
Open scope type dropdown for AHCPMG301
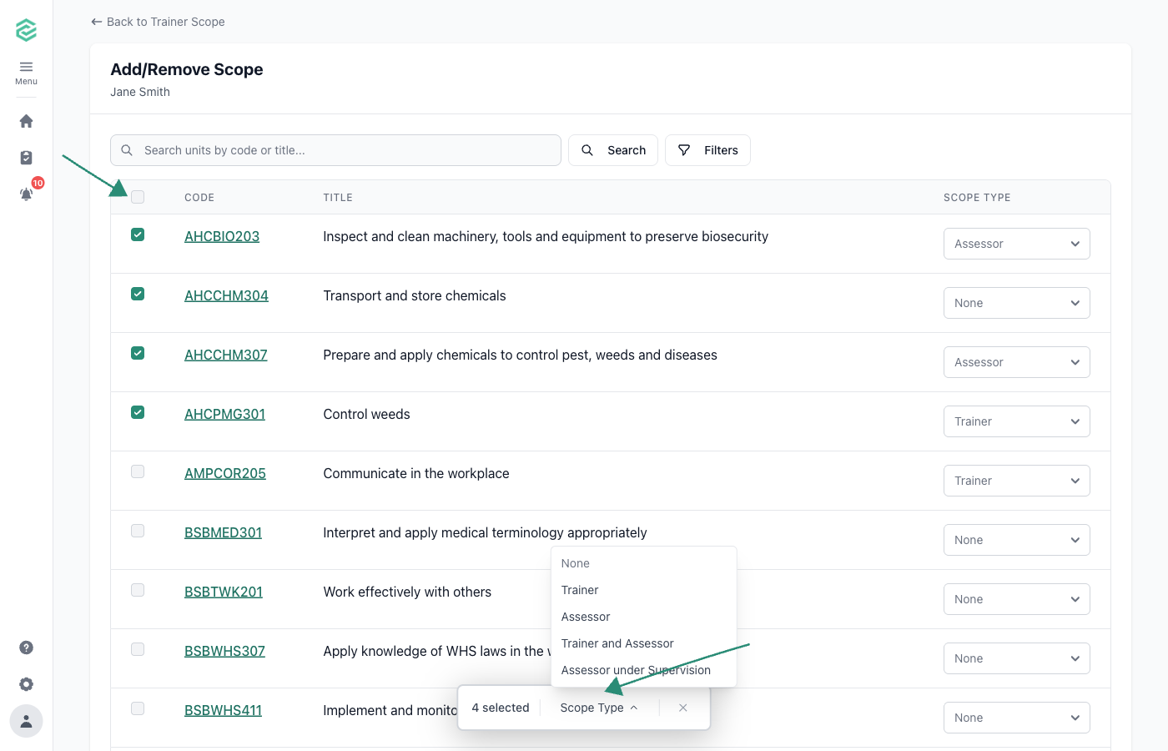point(1016,421)
